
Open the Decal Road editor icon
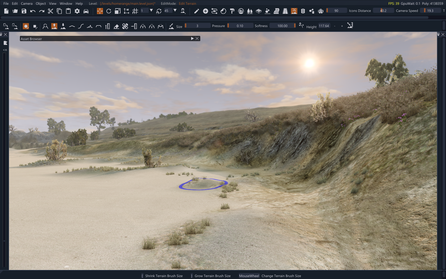(285, 11)
